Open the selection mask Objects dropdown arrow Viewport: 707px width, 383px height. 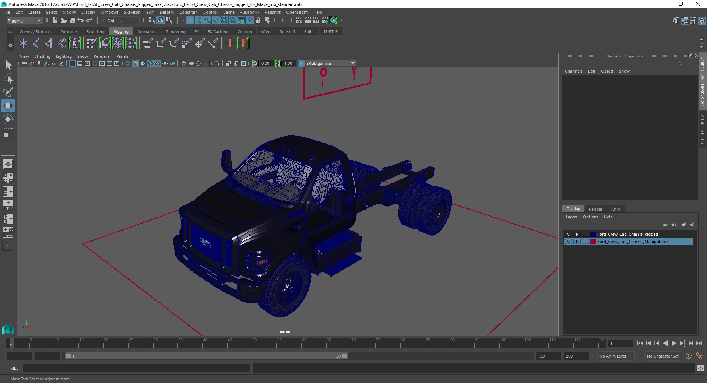(x=103, y=21)
